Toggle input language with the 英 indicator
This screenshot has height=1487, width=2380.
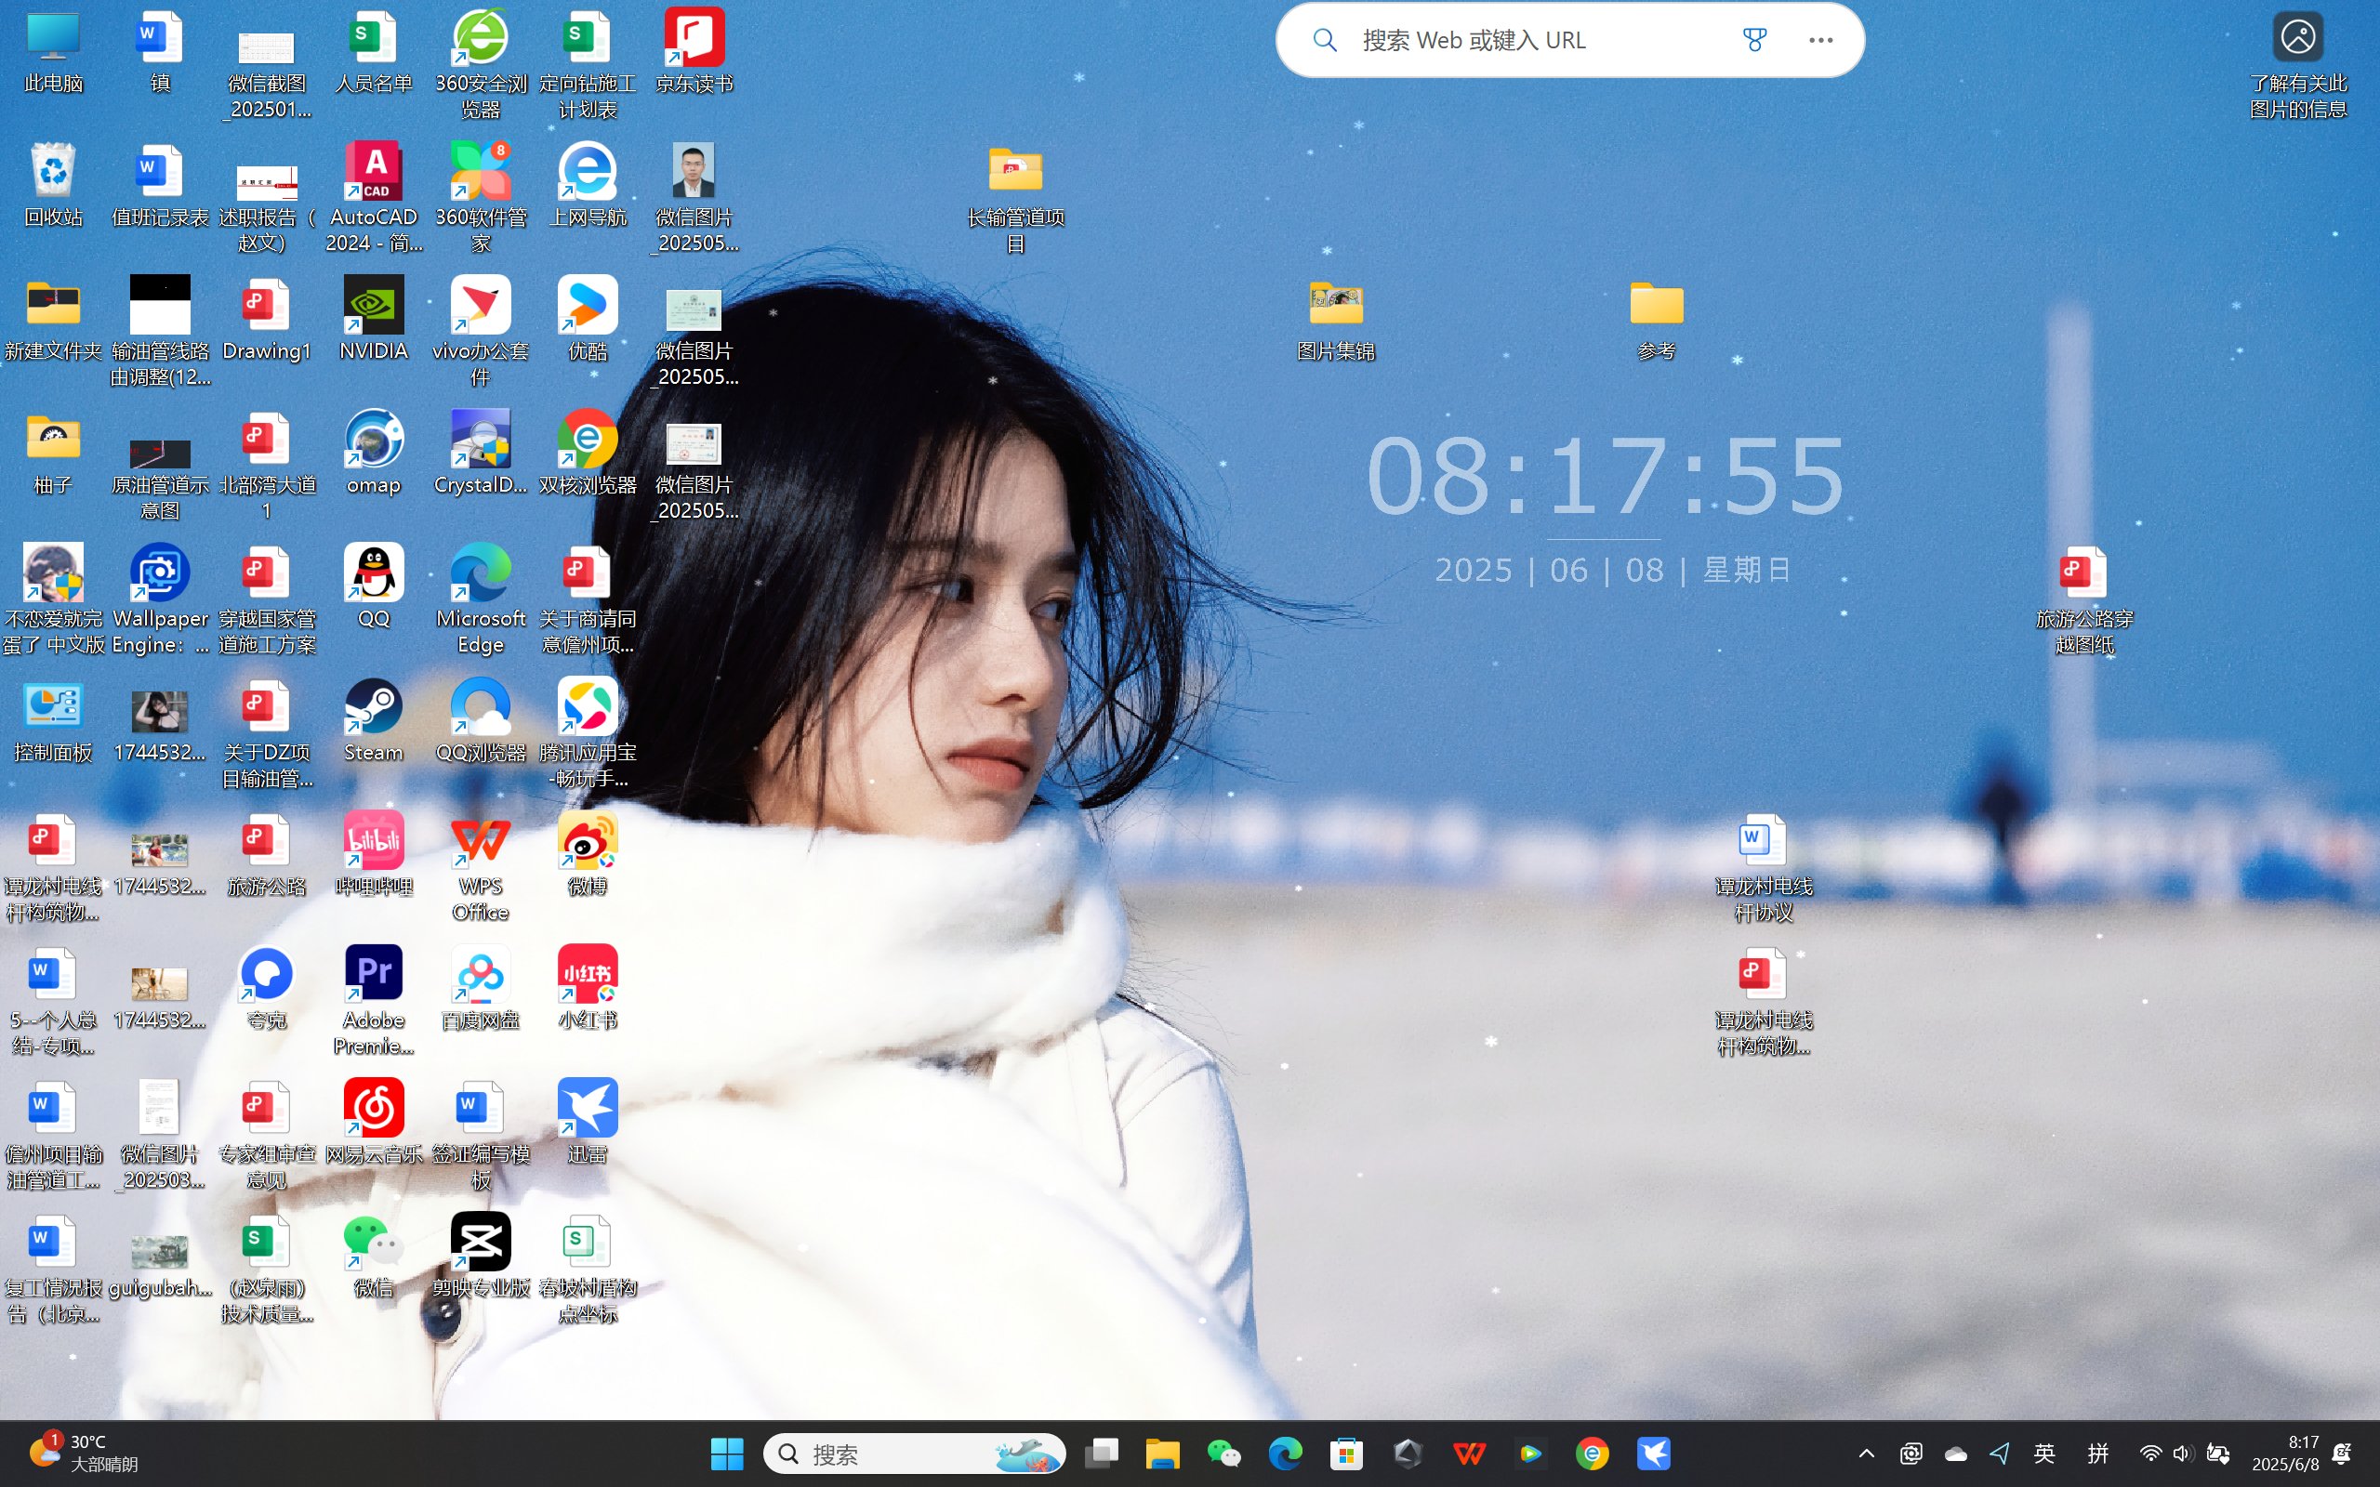(2043, 1454)
